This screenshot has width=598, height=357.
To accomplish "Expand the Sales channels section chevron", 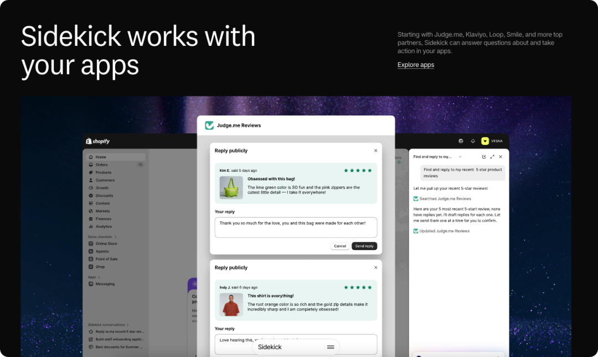I will pyautogui.click(x=116, y=237).
